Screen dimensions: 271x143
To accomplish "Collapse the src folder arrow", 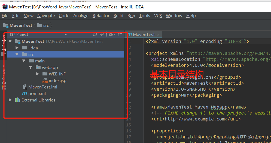I will point(17,55).
